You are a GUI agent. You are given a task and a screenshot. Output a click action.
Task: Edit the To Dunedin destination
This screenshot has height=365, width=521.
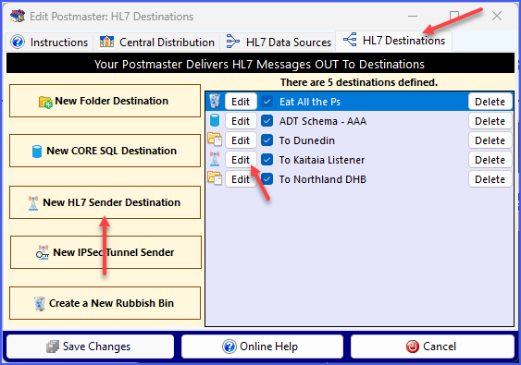(x=241, y=140)
